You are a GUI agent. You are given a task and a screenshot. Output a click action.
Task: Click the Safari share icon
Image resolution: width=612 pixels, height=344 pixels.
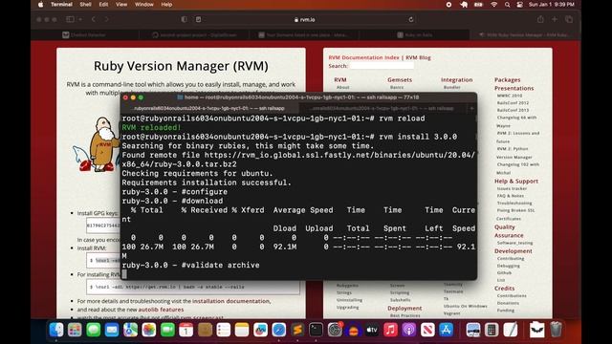540,19
